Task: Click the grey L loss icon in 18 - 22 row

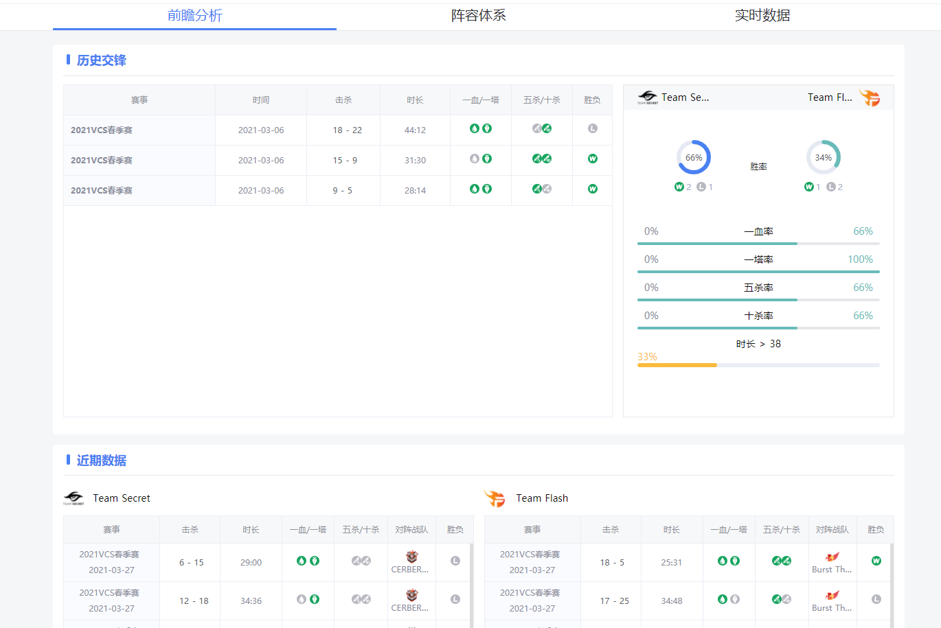Action: [593, 128]
